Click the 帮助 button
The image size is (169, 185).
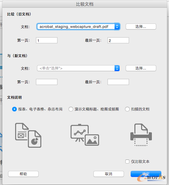coord(24,174)
